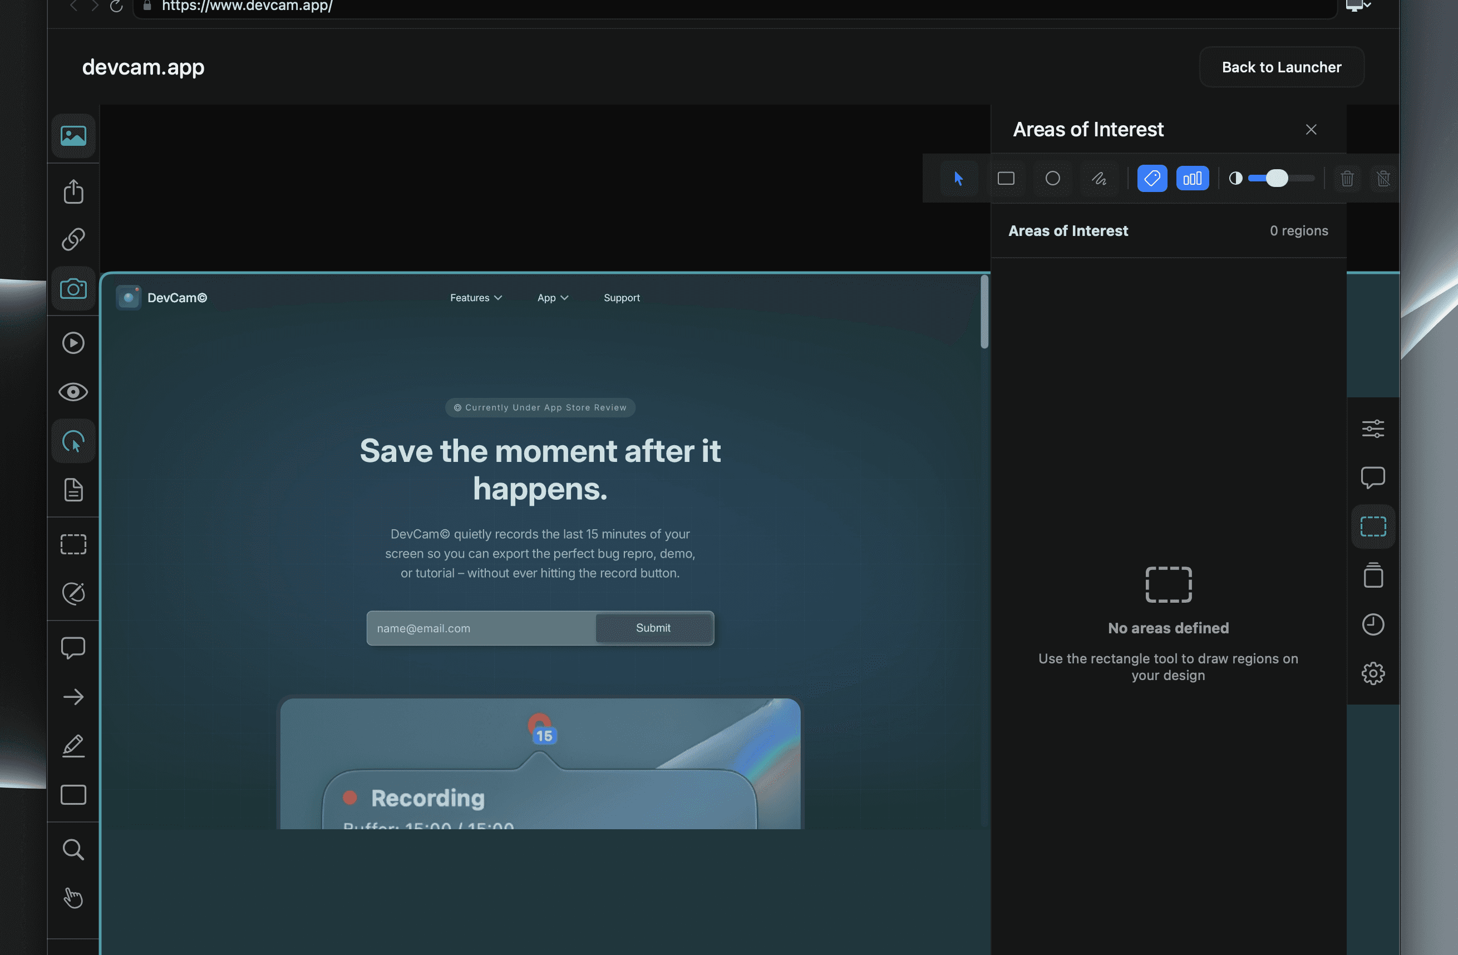Screen dimensions: 1458x955
Task: Select the pencil annotate tool
Action: click(73, 746)
